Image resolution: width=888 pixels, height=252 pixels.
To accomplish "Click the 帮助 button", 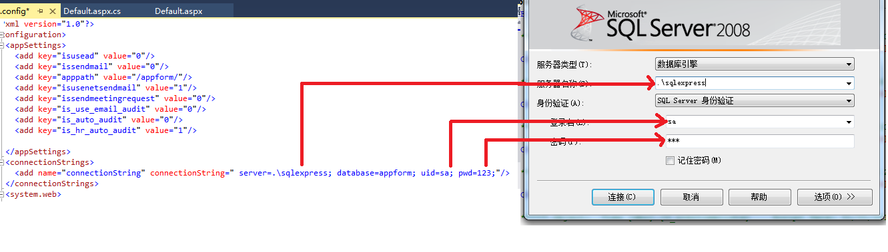I will coord(759,197).
